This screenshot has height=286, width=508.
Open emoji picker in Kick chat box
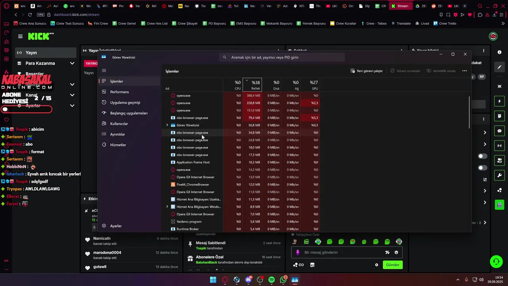coord(396,253)
